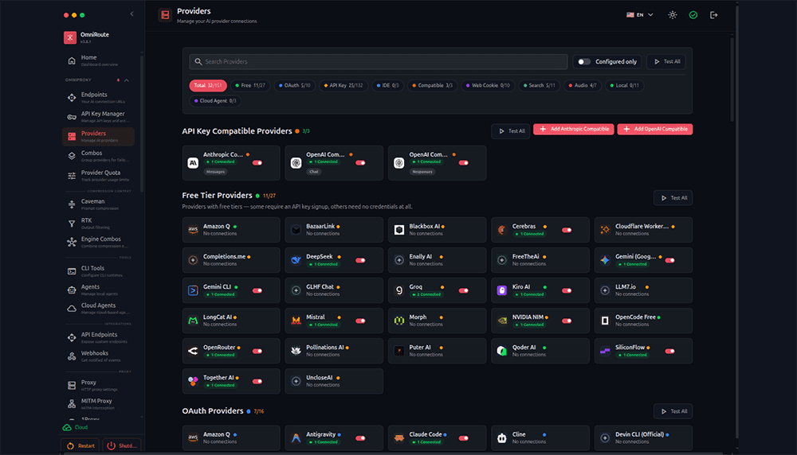
Task: Filter by OAuth providers chip
Action: tap(295, 85)
